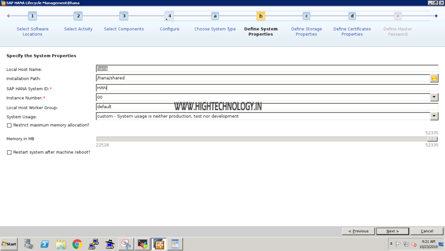This screenshot has width=445, height=251.
Task: Go to step 4 Configure
Action: click(169, 16)
